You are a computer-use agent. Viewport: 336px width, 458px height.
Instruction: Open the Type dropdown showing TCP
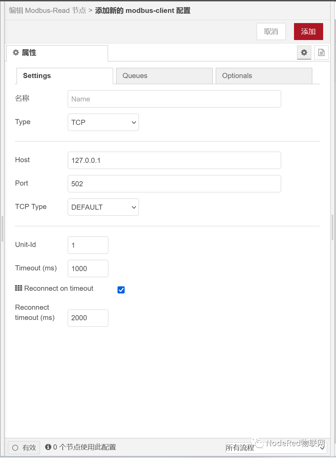click(x=103, y=122)
